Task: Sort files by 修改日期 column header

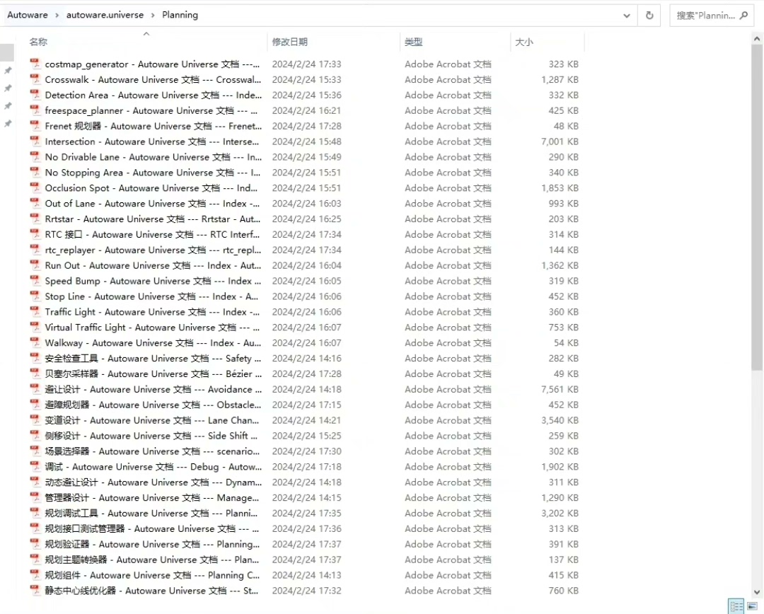Action: [x=290, y=42]
